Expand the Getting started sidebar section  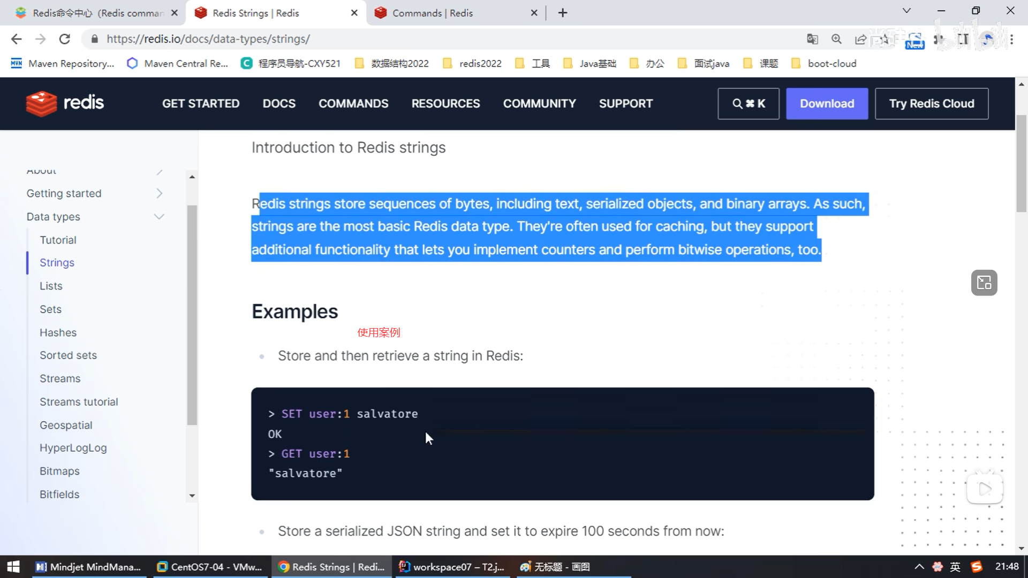159,193
